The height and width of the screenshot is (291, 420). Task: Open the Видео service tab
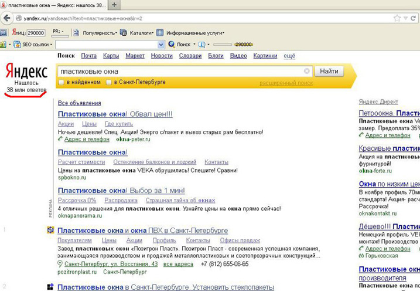(x=238, y=56)
